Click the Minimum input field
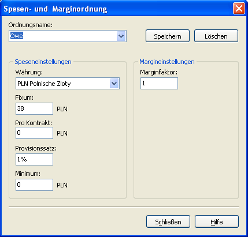This screenshot has width=248, height=237. coord(34,185)
